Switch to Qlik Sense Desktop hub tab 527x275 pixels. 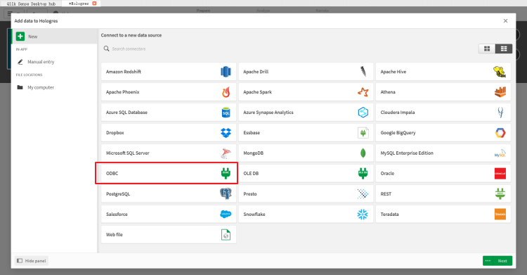click(31, 4)
